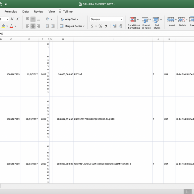This screenshot has width=194, height=194.
Task: Select cell with amount 788,812,695.60
Action: click(63, 119)
